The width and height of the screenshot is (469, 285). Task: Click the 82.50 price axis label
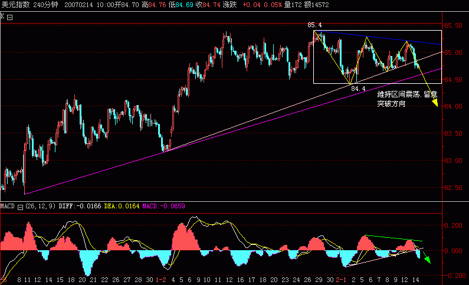(x=453, y=188)
